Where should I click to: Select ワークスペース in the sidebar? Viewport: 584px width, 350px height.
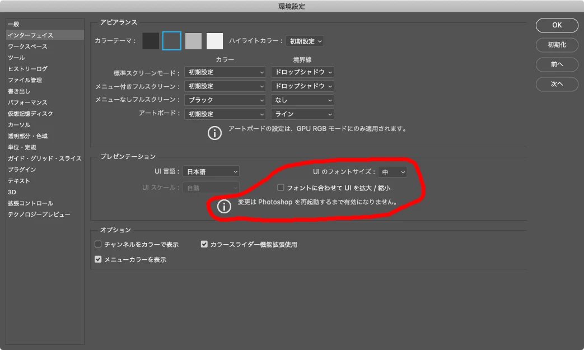coord(45,46)
